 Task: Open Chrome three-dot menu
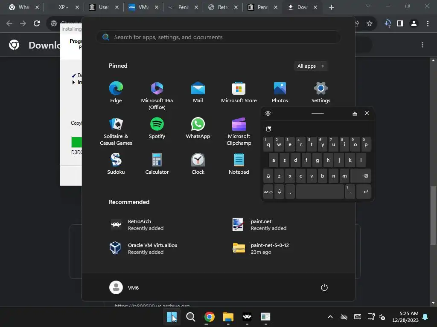428,23
